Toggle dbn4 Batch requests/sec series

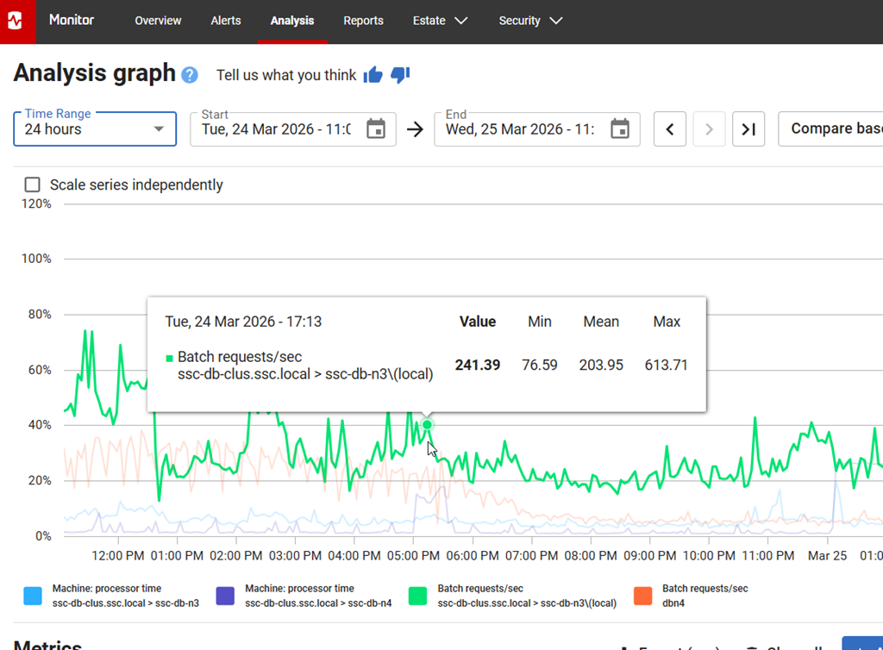642,596
